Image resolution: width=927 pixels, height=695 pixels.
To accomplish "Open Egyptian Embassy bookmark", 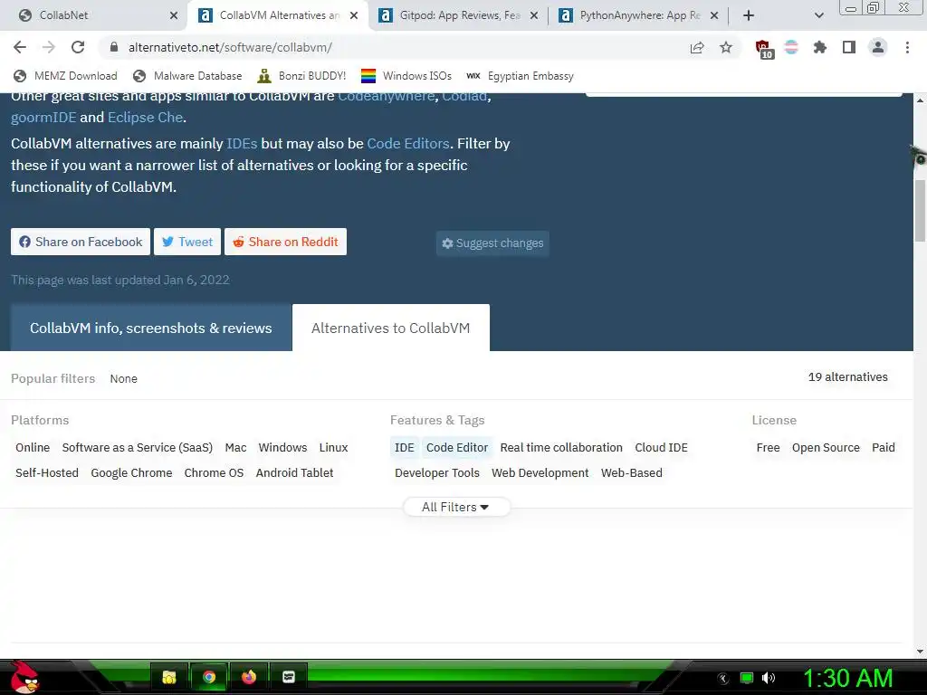I will pos(520,76).
